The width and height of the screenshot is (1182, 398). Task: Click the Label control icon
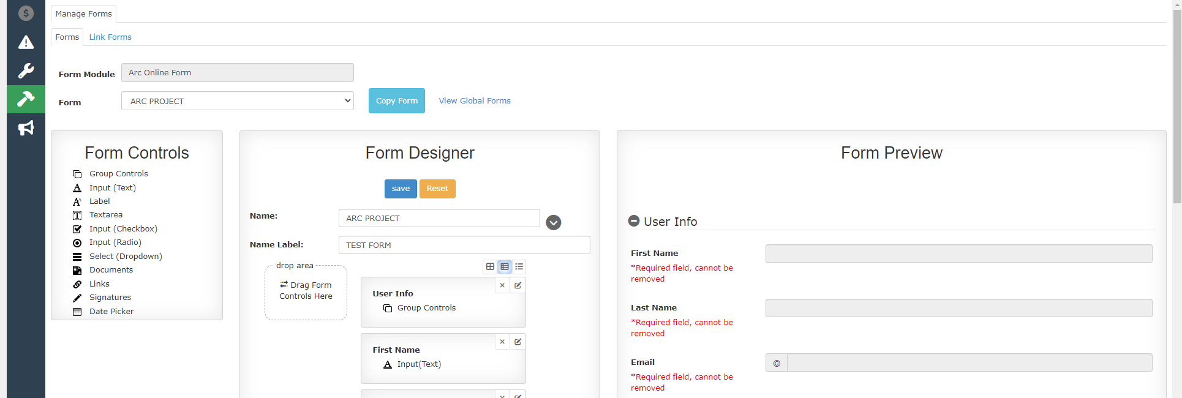(x=77, y=201)
